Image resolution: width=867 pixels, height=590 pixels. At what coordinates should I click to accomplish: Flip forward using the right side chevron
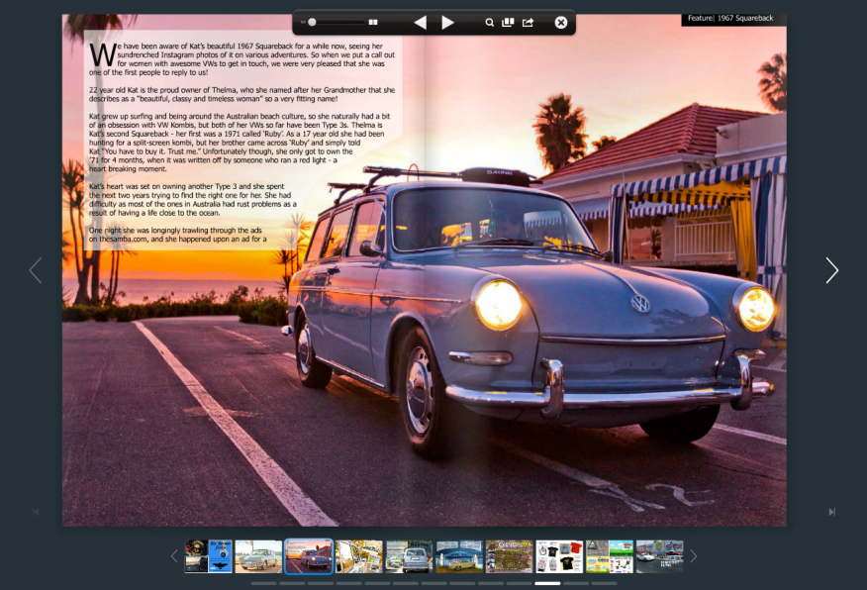(x=832, y=270)
